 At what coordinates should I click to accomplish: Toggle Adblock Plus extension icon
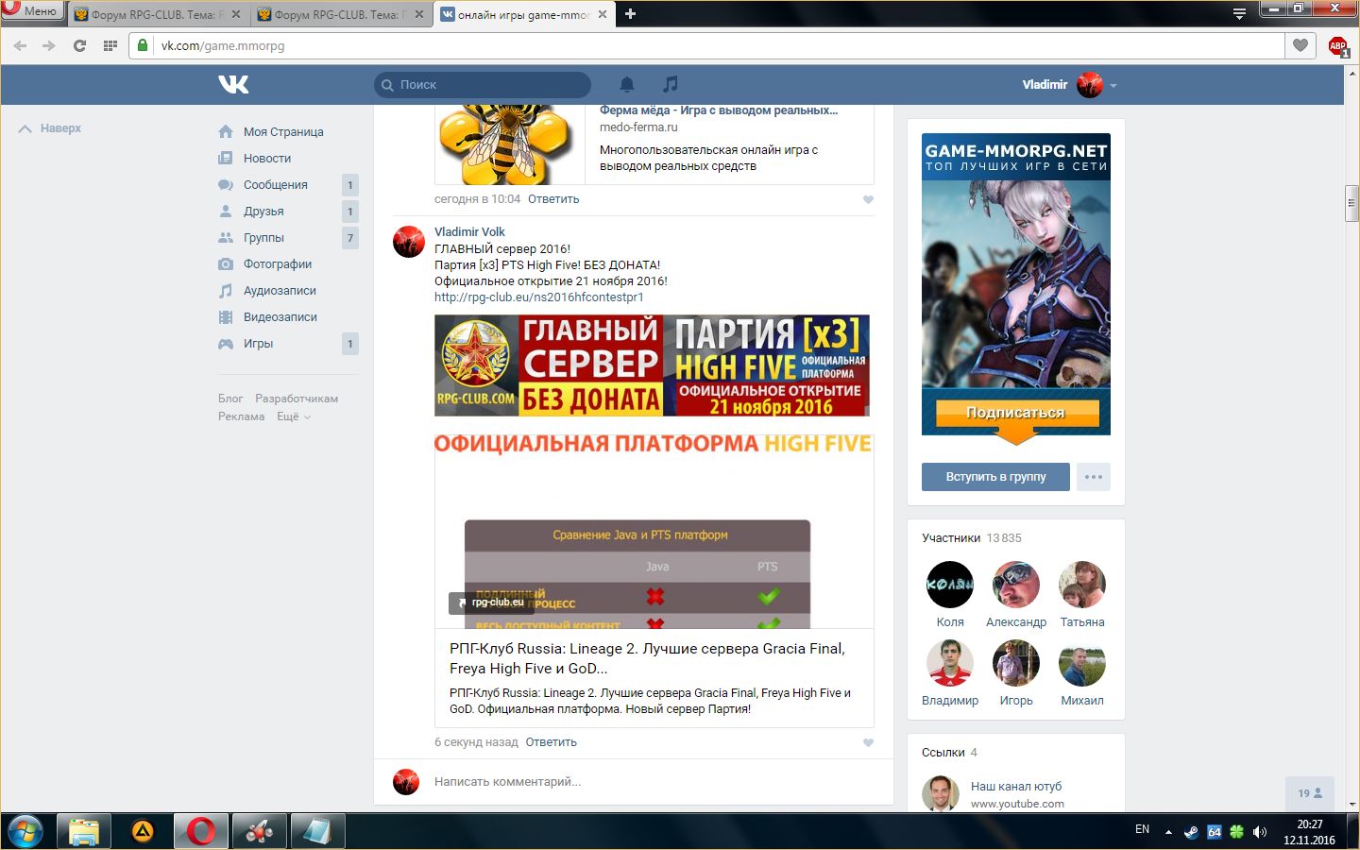click(x=1337, y=45)
